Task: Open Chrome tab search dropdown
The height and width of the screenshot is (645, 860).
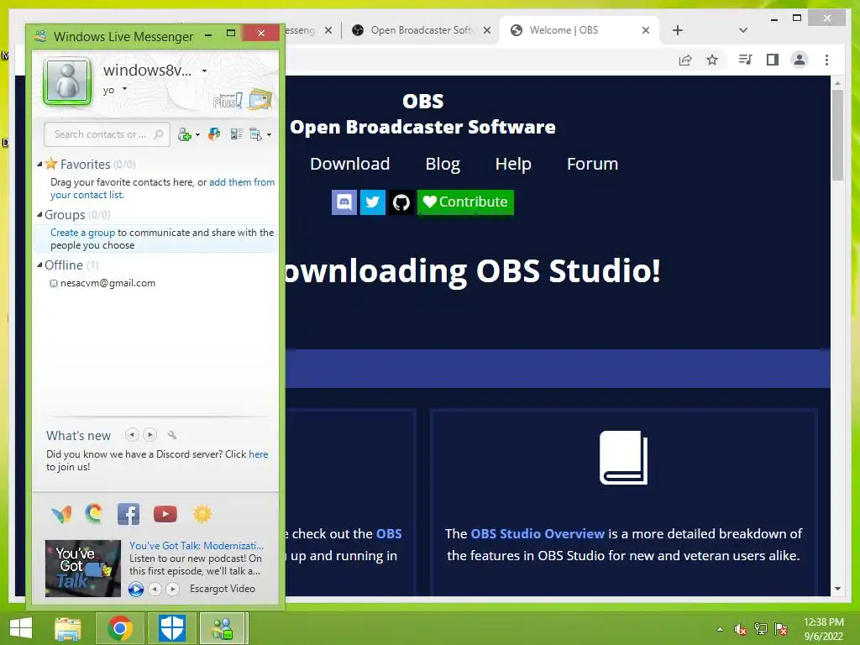Action: click(x=743, y=30)
